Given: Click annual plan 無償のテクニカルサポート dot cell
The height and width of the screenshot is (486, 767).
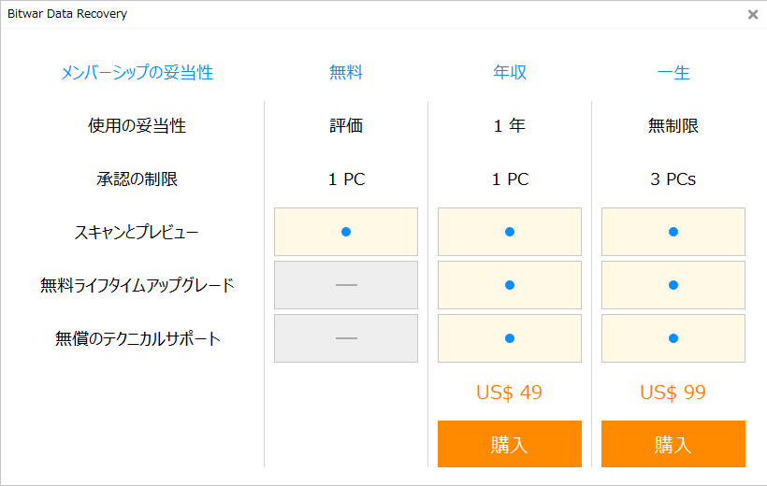Looking at the screenshot, I should pyautogui.click(x=510, y=338).
